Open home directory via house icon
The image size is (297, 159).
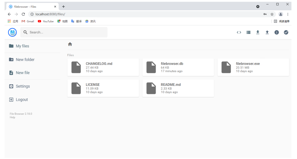click(70, 44)
